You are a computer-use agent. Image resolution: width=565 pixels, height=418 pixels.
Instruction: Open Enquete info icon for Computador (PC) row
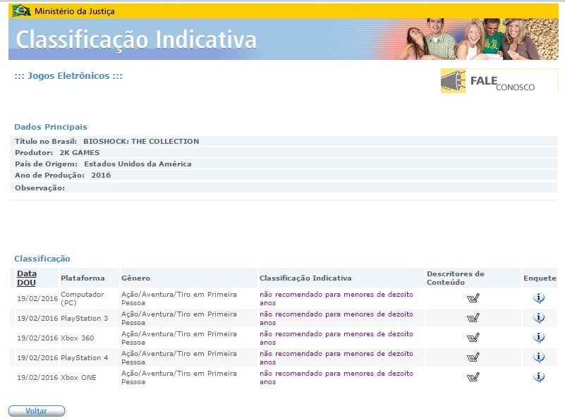click(x=539, y=298)
